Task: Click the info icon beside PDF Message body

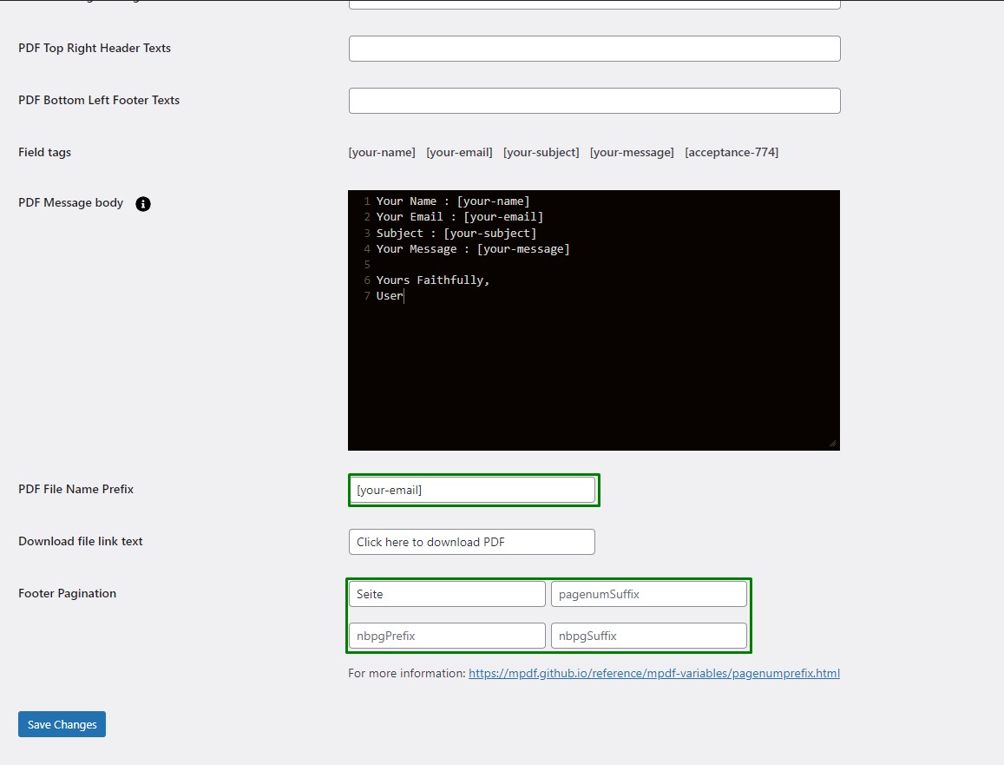Action: point(143,204)
